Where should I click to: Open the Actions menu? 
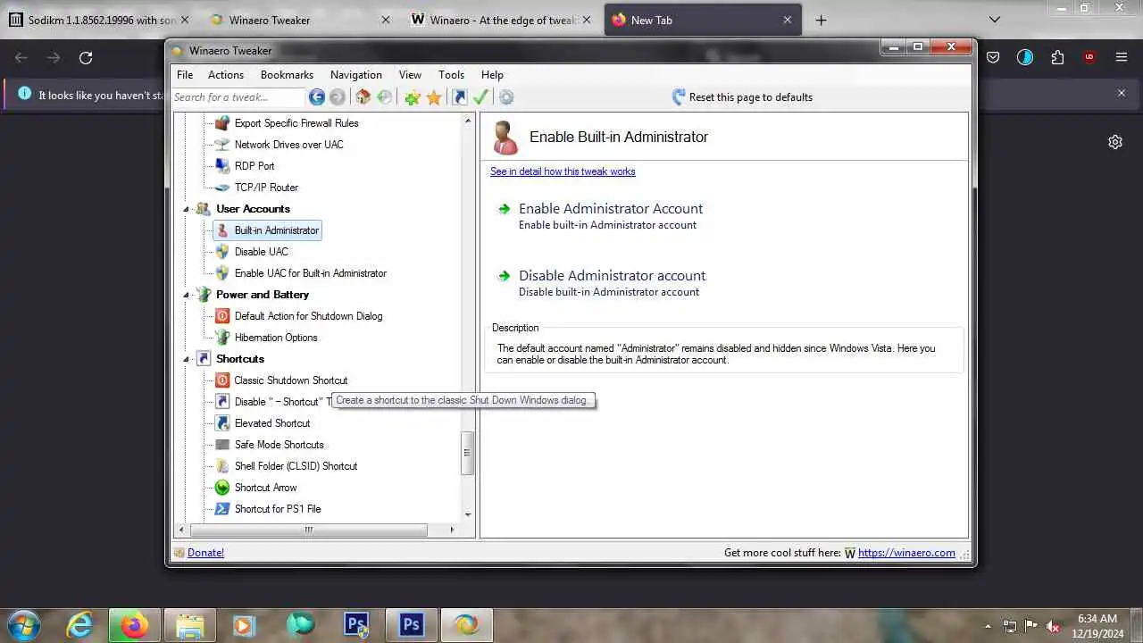pyautogui.click(x=226, y=75)
